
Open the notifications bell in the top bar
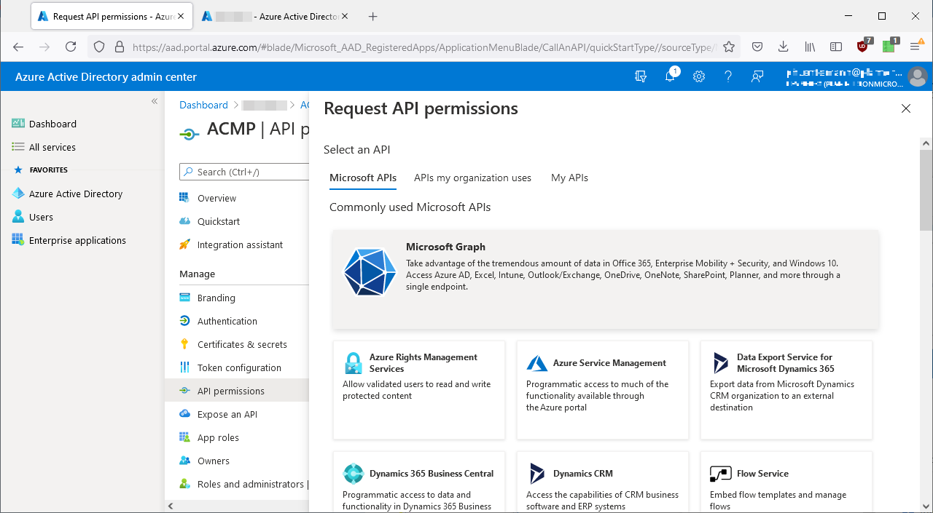(x=669, y=76)
